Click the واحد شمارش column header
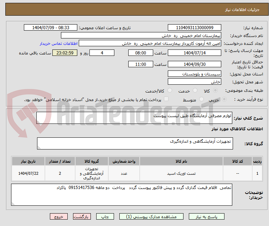Screen dimensions: 269x226 point(124,161)
